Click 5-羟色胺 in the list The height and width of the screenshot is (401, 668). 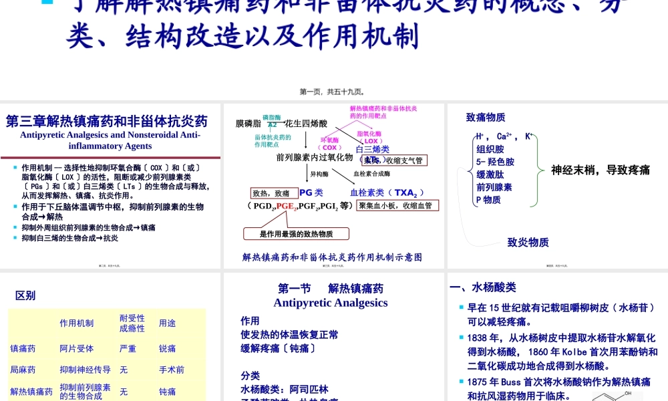pyautogui.click(x=495, y=162)
